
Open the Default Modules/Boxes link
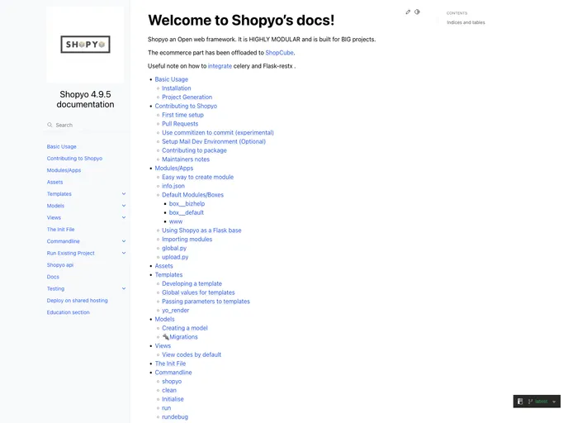coord(192,195)
